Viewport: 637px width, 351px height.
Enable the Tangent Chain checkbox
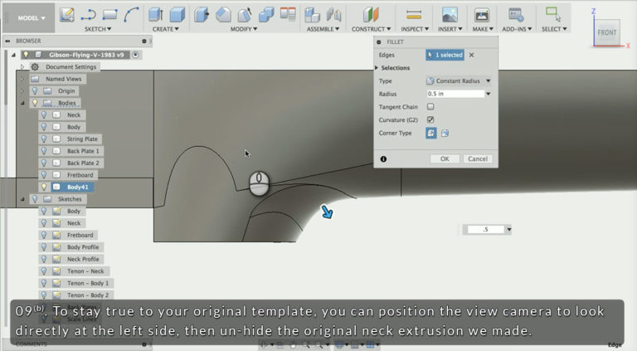pos(430,107)
